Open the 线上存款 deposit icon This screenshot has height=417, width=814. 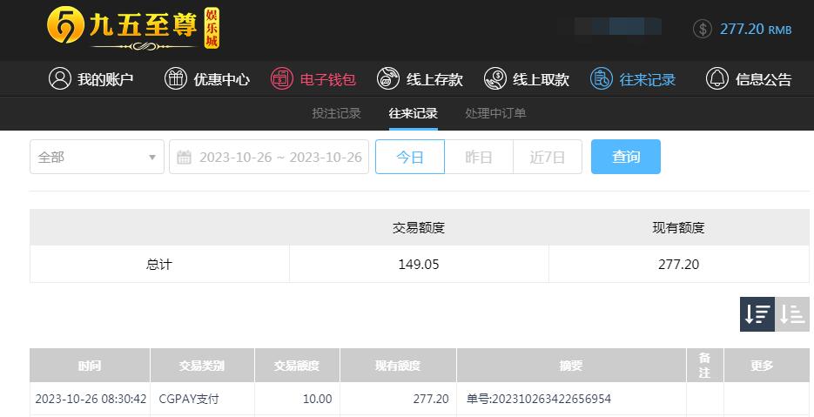pos(387,79)
